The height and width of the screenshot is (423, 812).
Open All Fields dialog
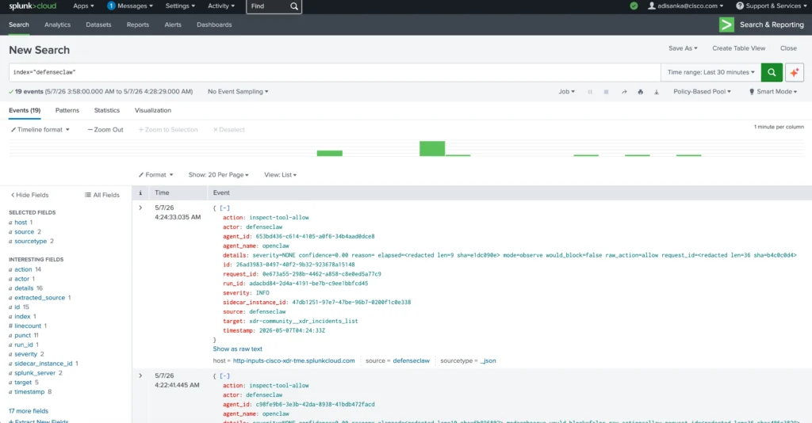click(x=102, y=195)
